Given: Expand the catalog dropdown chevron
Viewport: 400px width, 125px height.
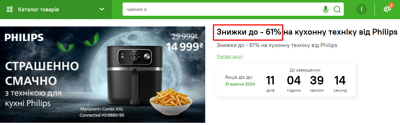Looking at the screenshot, I should pos(102,9).
